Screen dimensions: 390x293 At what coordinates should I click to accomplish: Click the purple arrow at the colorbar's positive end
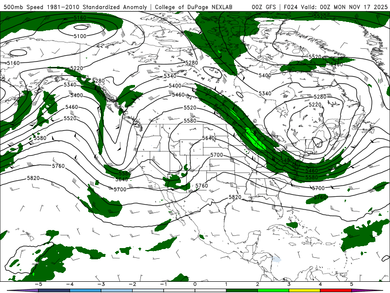pyautogui.click(x=367, y=291)
